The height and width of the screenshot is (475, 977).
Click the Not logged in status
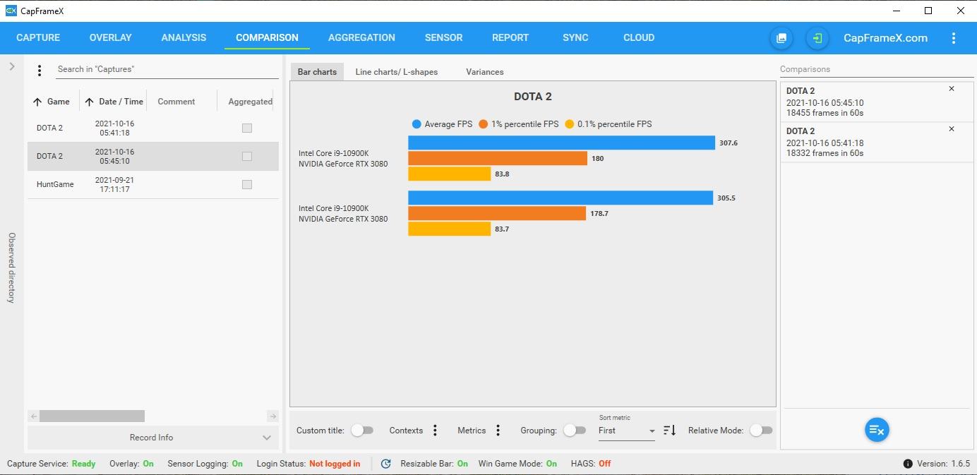click(335, 464)
